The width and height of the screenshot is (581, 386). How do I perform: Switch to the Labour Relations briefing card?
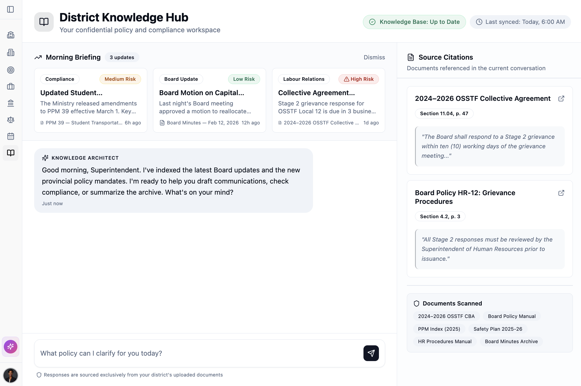coord(328,100)
